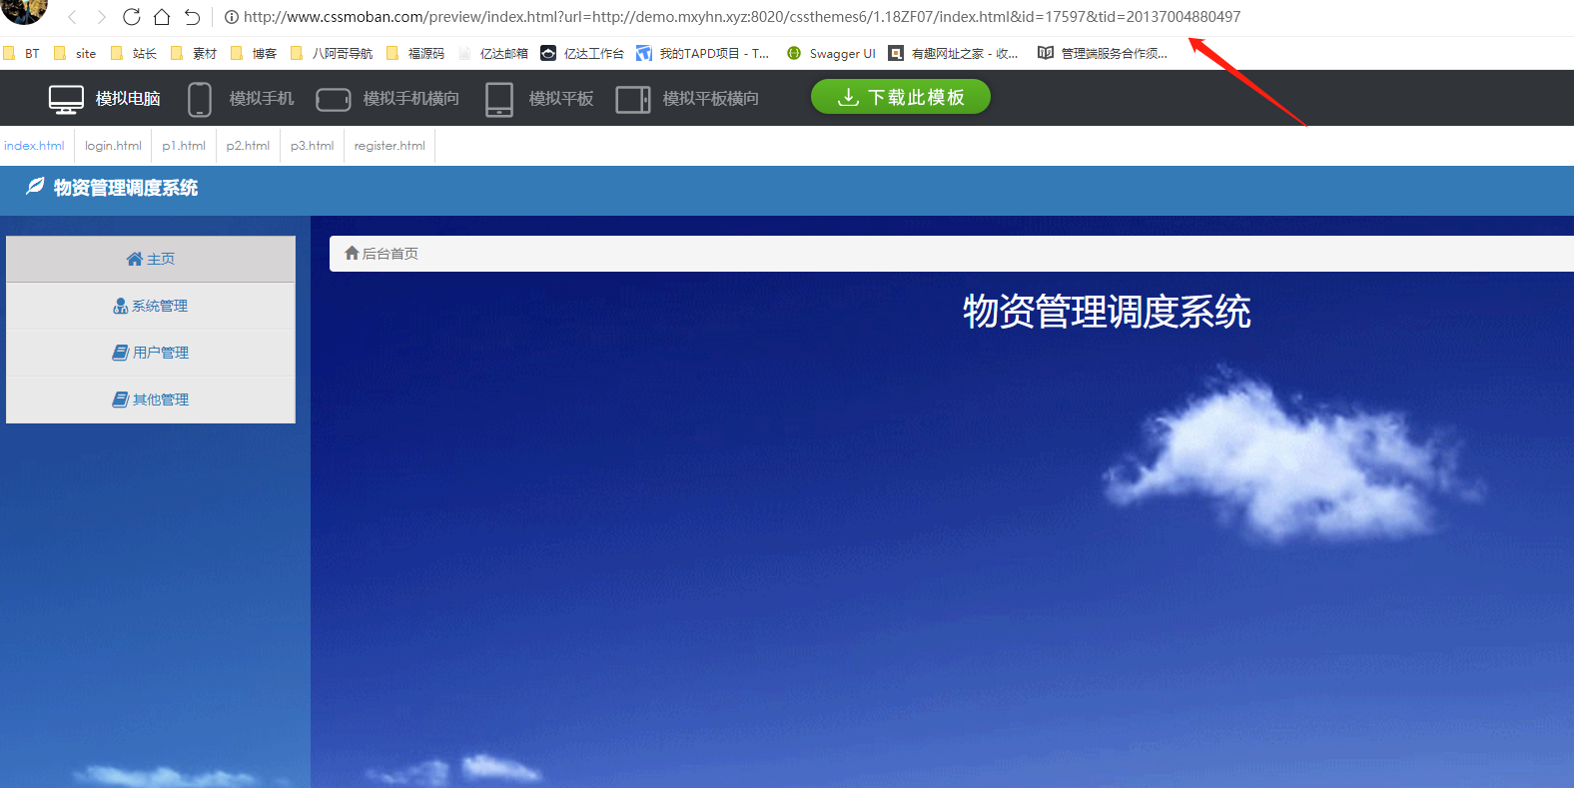Expand 用户管理 in the sidebar

pyautogui.click(x=151, y=353)
